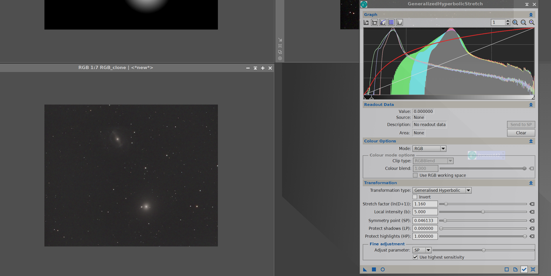The height and width of the screenshot is (276, 551).
Task: Click the overlapping squares icon in side strip
Action: [280, 52]
